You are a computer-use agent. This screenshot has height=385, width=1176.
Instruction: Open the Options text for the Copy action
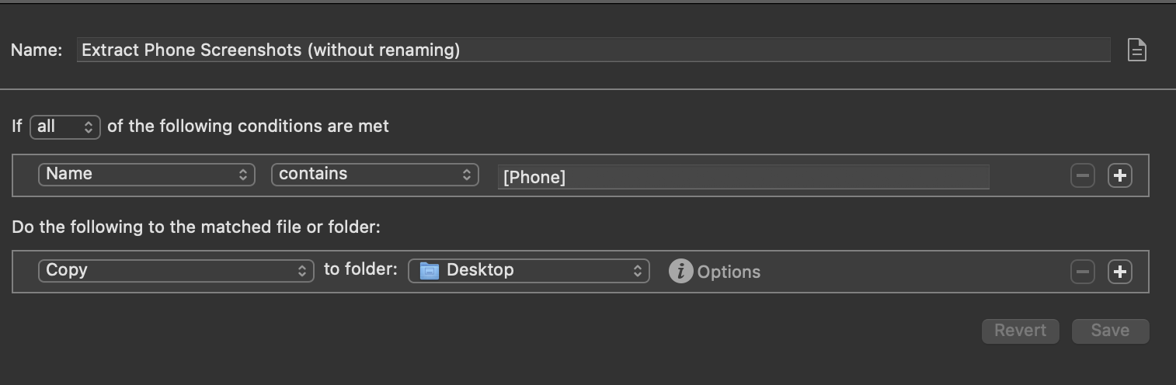pyautogui.click(x=729, y=272)
